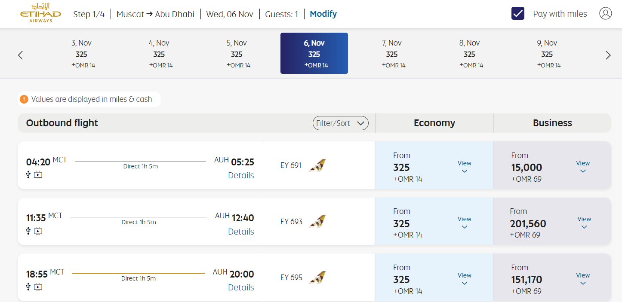Expand Business View for EY 693

pos(584,223)
